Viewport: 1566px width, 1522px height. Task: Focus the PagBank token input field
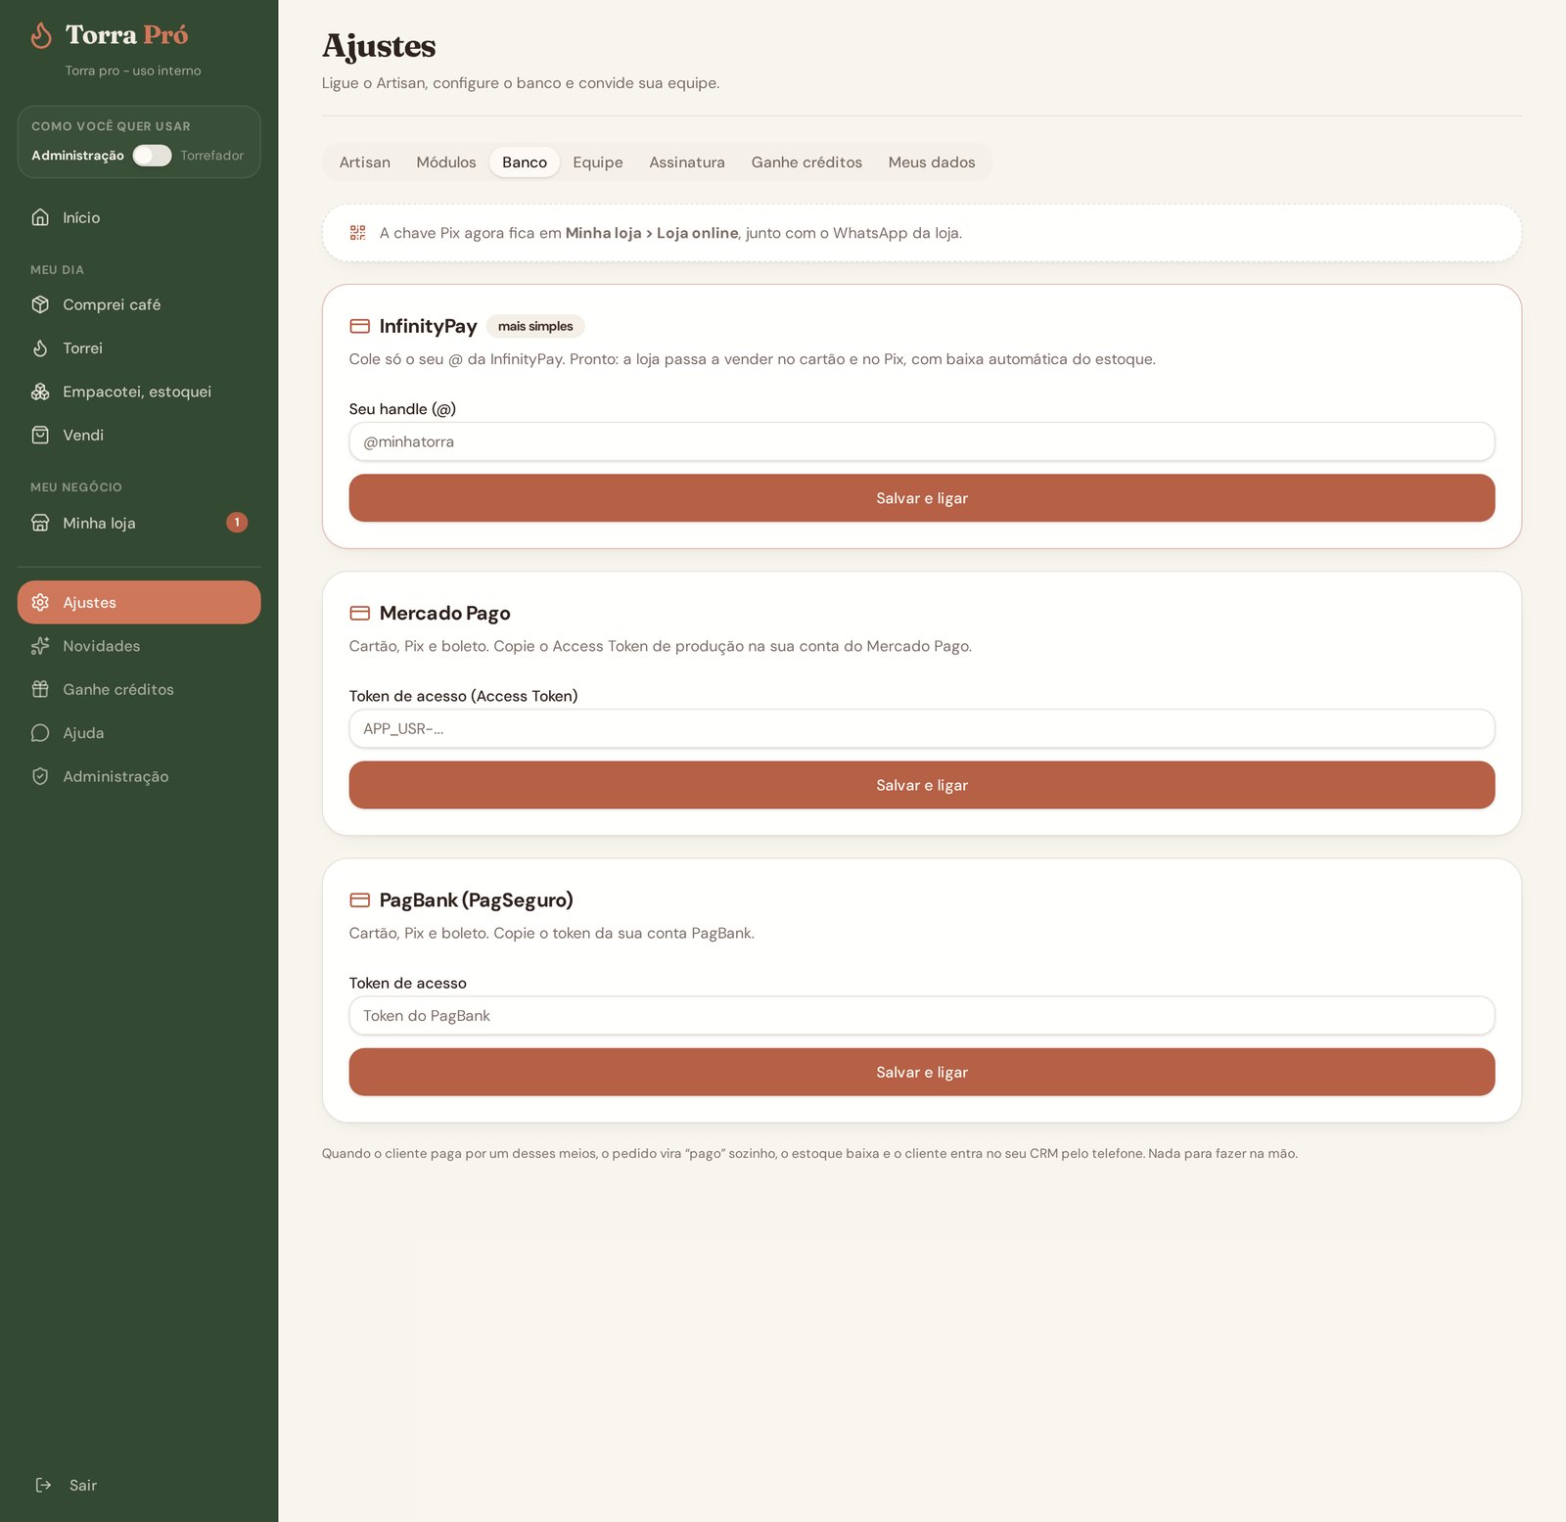(922, 1016)
